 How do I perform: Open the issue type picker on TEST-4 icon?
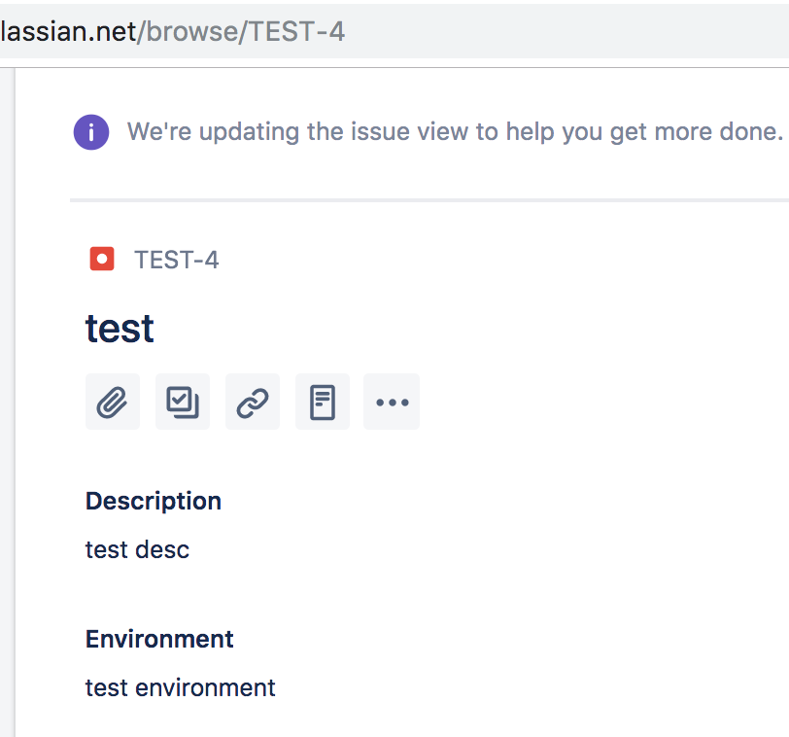pos(101,259)
